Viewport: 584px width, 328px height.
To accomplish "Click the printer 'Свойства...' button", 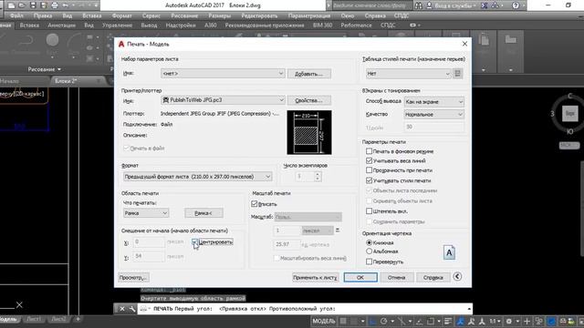I will click(x=308, y=100).
